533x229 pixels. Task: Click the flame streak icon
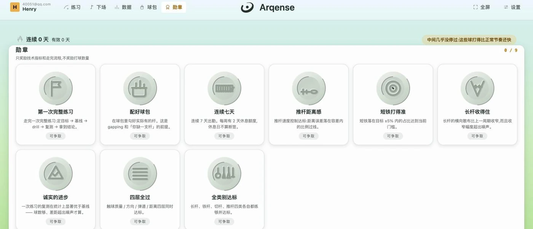click(x=20, y=39)
